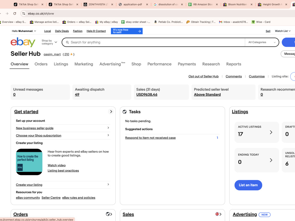Open the Reports tab
295x221 pixels.
(234, 64)
